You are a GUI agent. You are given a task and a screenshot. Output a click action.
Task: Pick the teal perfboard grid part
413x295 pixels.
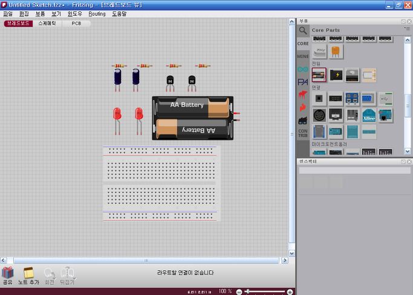(352, 132)
